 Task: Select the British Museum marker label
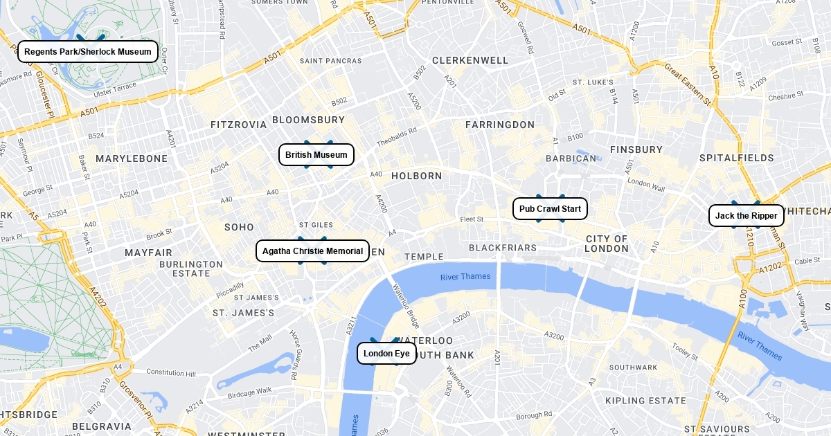[x=316, y=155]
